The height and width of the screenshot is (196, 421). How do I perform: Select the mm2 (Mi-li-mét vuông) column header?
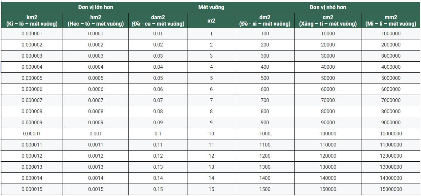[391, 21]
